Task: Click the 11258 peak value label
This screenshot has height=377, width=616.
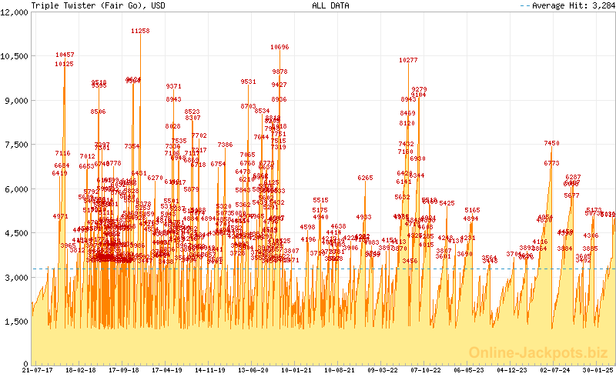Action: point(140,32)
